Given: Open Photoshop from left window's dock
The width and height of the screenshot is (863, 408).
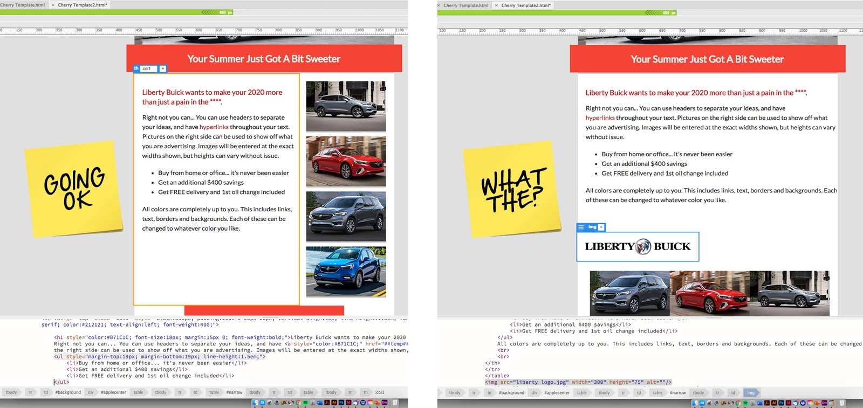Looking at the screenshot, I should click(341, 403).
